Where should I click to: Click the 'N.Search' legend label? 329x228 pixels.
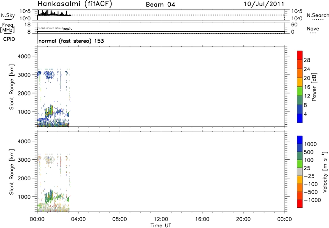(317, 15)
